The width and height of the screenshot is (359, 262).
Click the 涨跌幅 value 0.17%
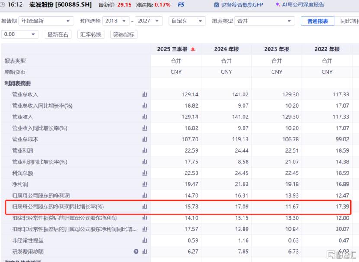162,5
